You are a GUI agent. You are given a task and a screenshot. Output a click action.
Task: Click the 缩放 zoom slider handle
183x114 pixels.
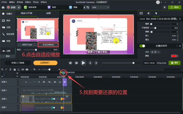coord(36,50)
